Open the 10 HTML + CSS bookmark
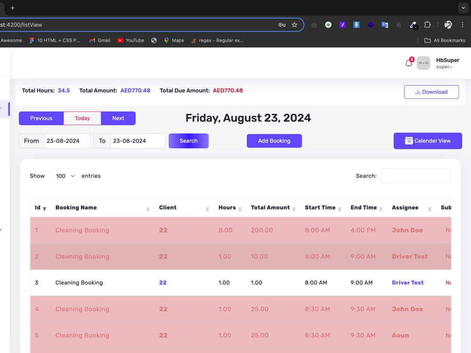The width and height of the screenshot is (471, 353). click(55, 40)
